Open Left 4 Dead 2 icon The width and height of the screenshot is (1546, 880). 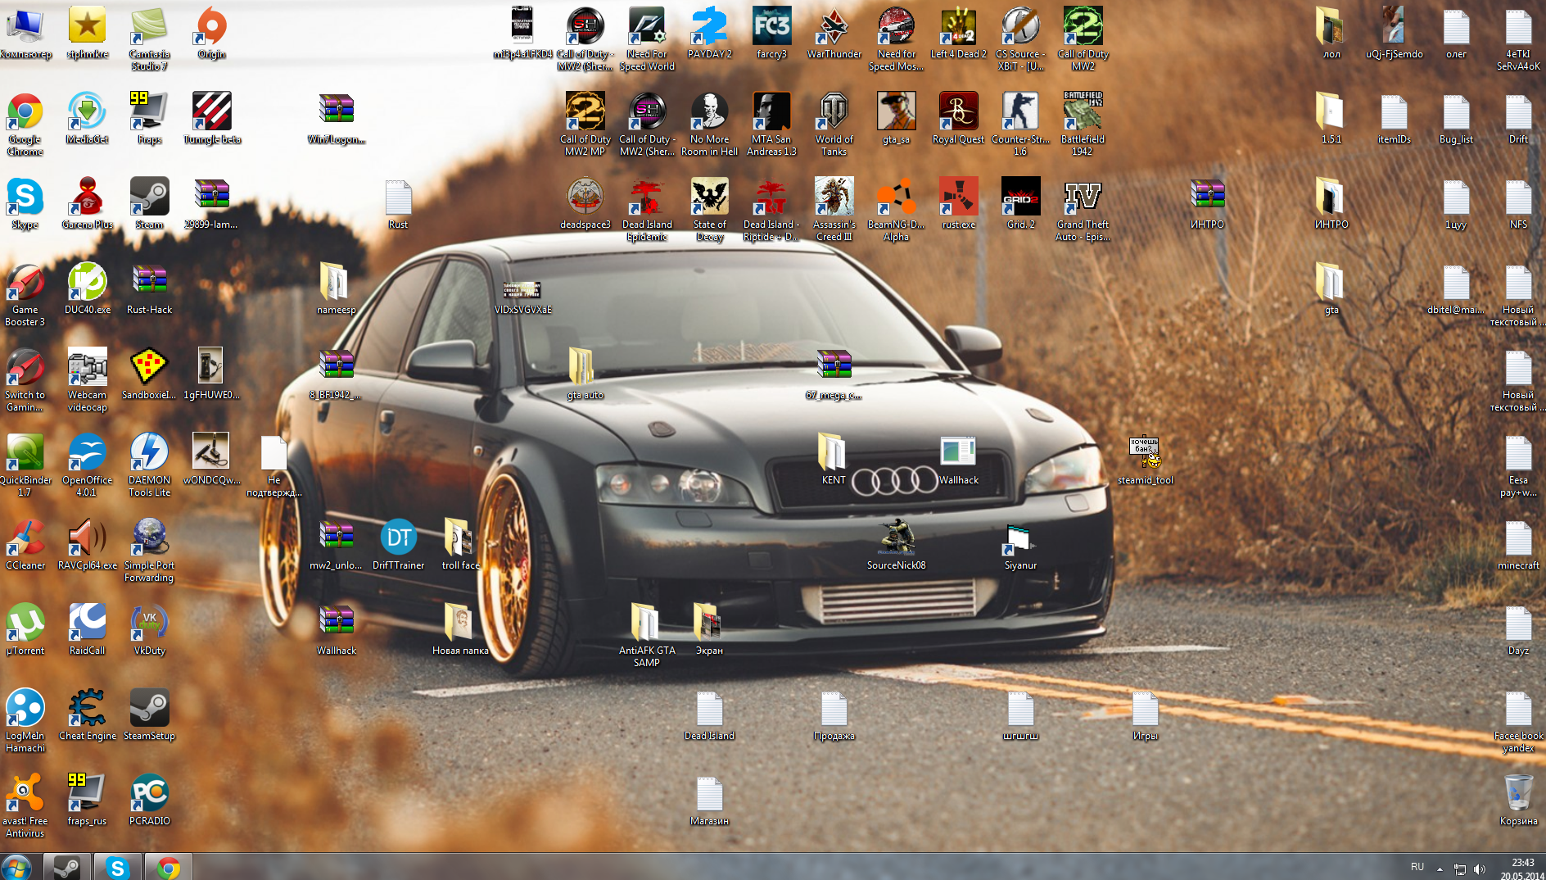pos(959,33)
